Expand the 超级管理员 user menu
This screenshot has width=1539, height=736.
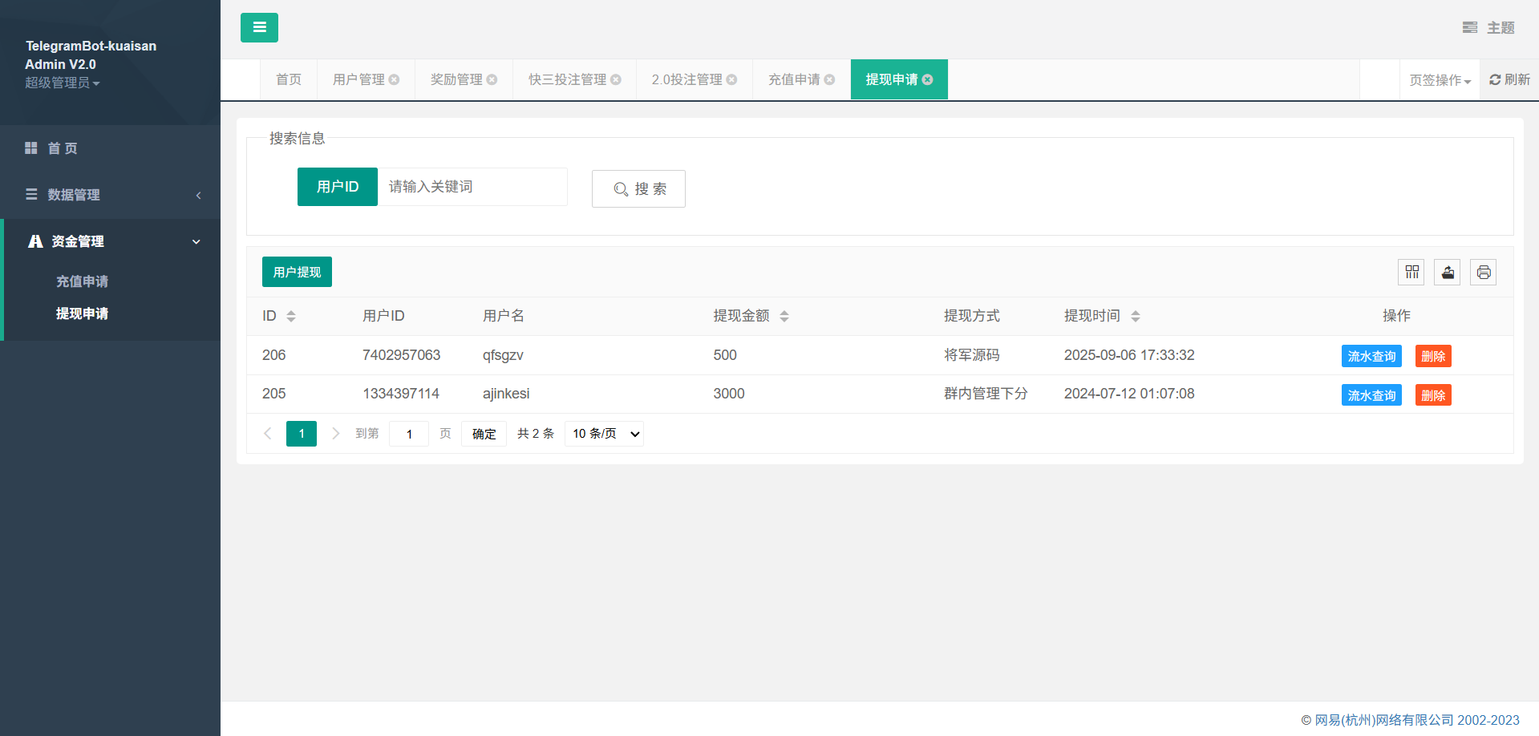pos(63,83)
